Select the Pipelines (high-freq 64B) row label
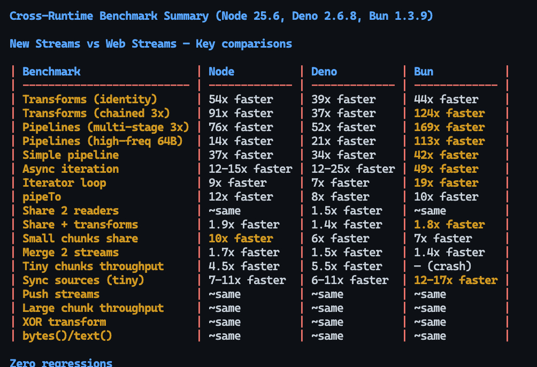Image resolution: width=537 pixels, height=367 pixels. [103, 141]
